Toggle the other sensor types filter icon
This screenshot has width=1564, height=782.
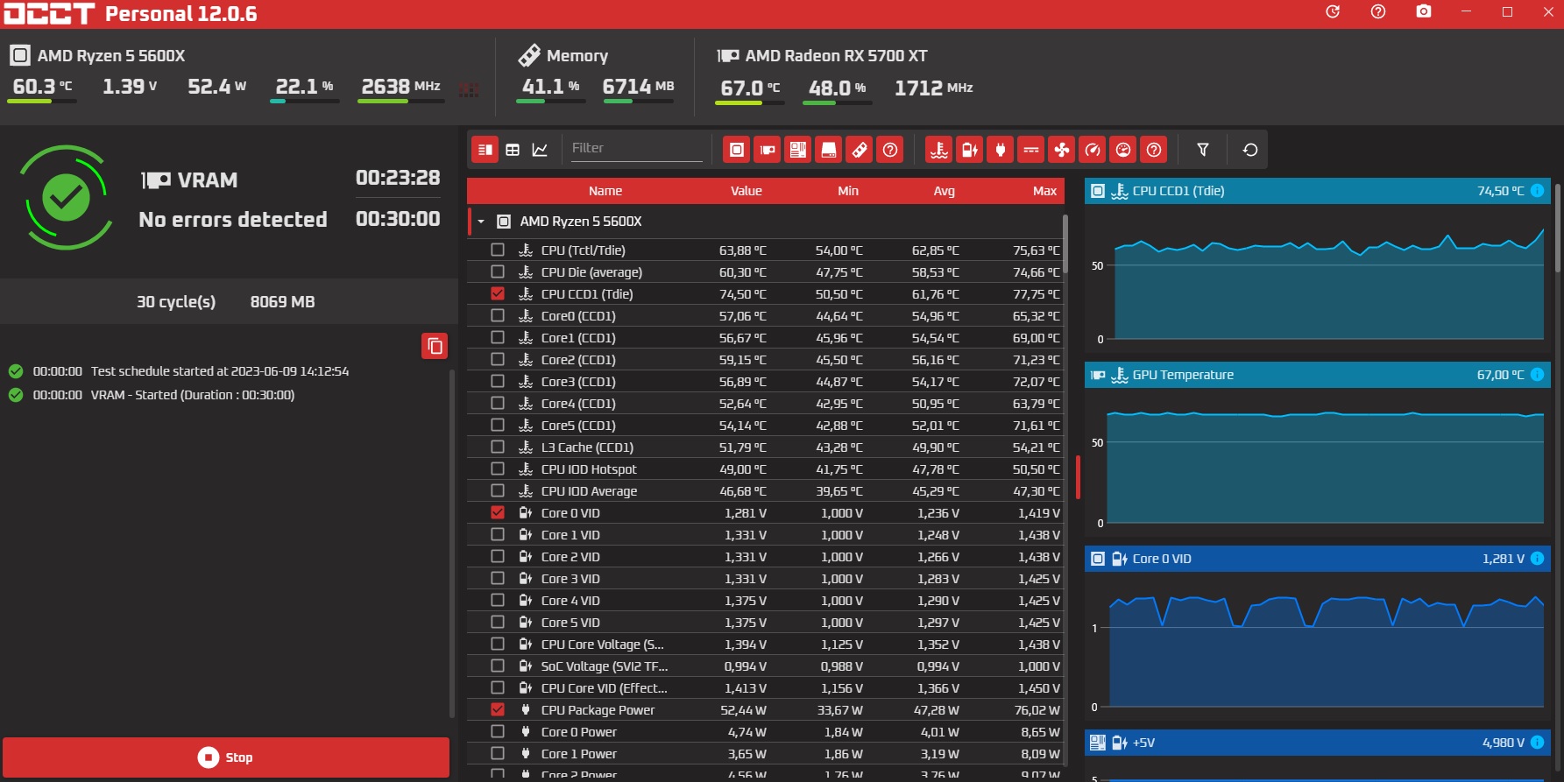1154,150
